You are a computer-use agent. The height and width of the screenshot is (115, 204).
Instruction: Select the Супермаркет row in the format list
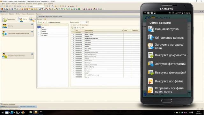53,33
